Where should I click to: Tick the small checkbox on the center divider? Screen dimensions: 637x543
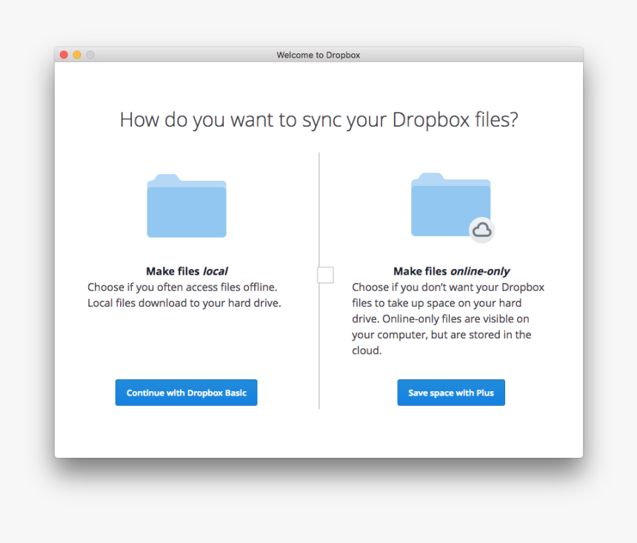click(x=325, y=275)
